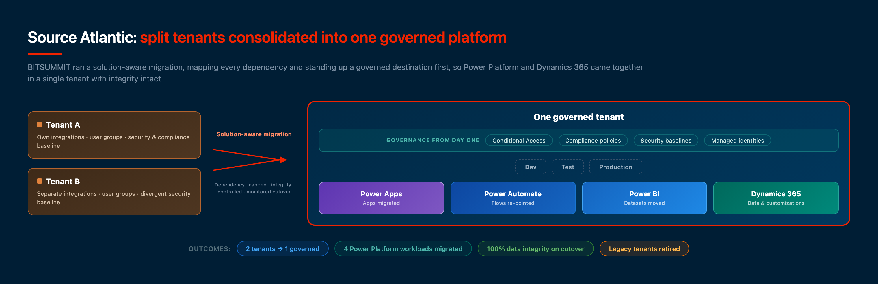Select the Tenant B card
This screenshot has width=878, height=284.
(x=114, y=192)
